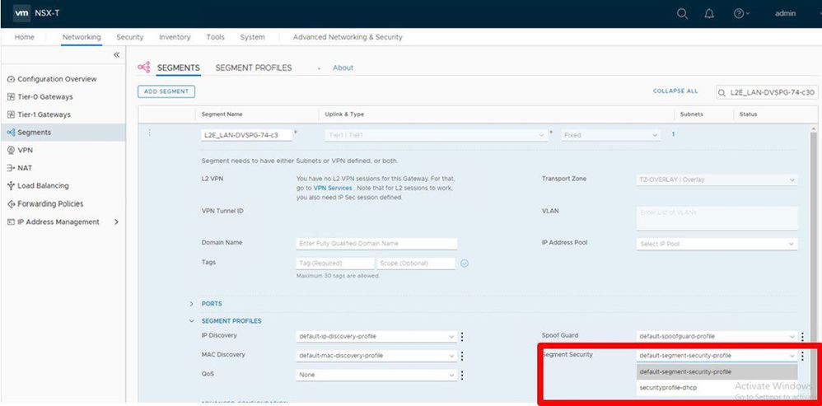Image resolution: width=822 pixels, height=406 pixels.
Task: Switch to the Inventory tab
Action: coord(175,37)
